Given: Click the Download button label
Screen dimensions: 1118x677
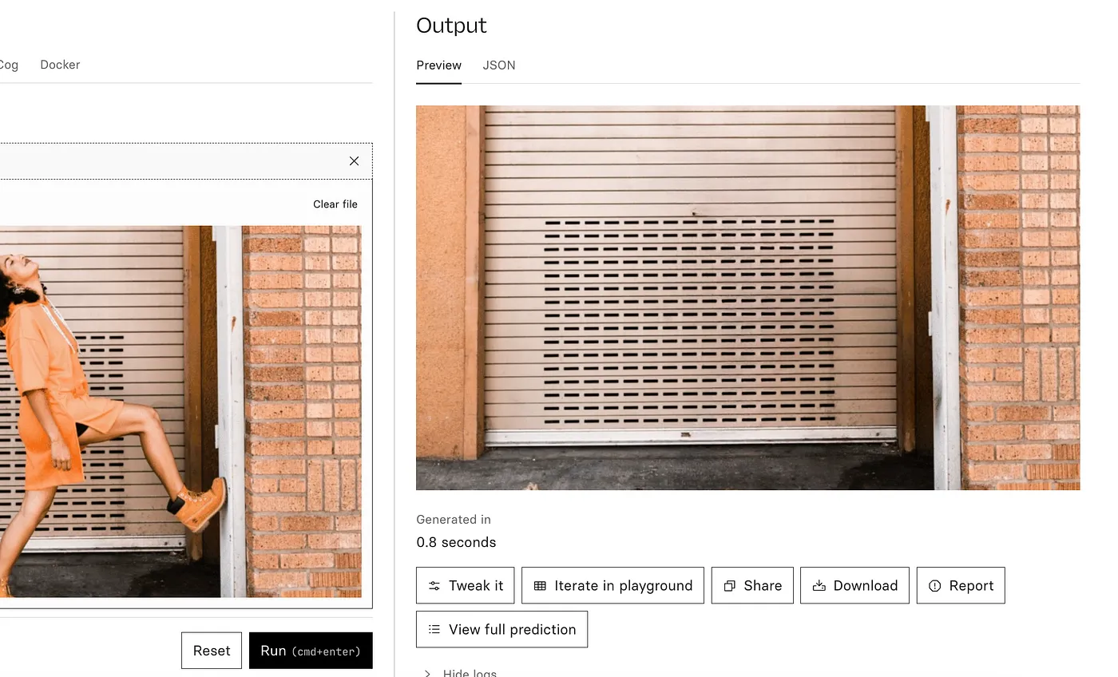Looking at the screenshot, I should 866,586.
